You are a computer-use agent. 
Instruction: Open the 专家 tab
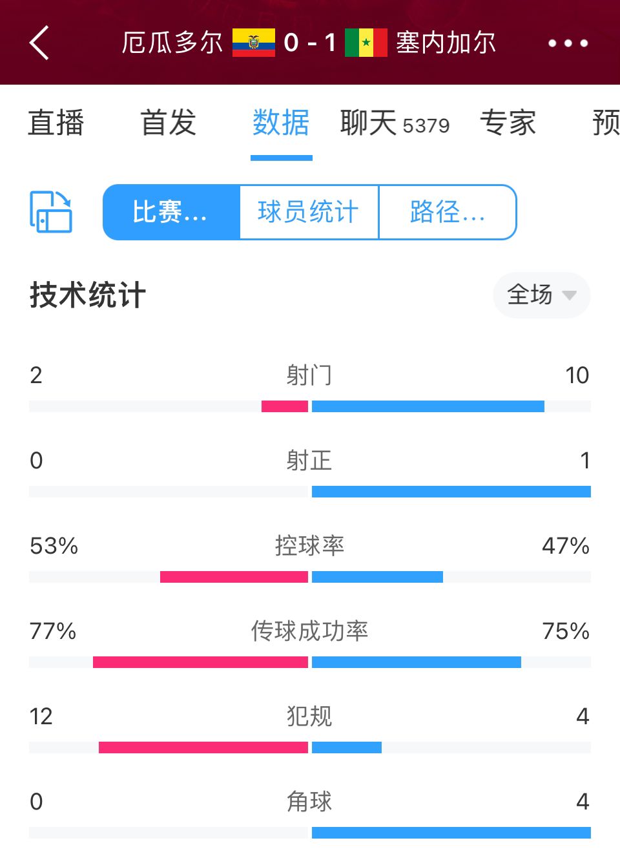508,123
